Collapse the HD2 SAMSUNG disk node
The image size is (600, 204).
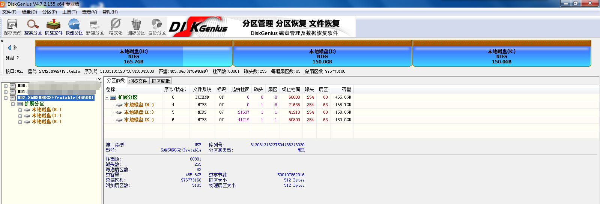tap(6, 98)
